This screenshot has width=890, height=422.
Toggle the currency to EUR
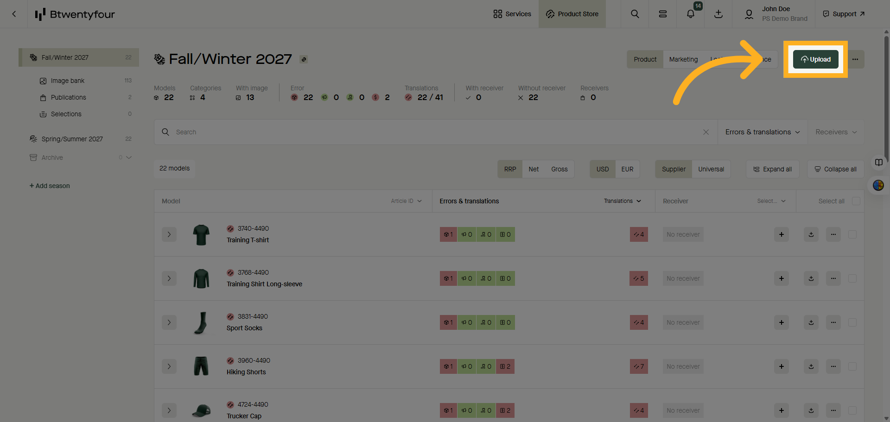click(627, 169)
